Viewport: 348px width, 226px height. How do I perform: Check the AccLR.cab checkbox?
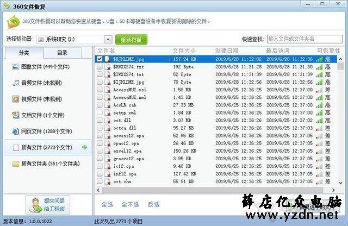100,105
